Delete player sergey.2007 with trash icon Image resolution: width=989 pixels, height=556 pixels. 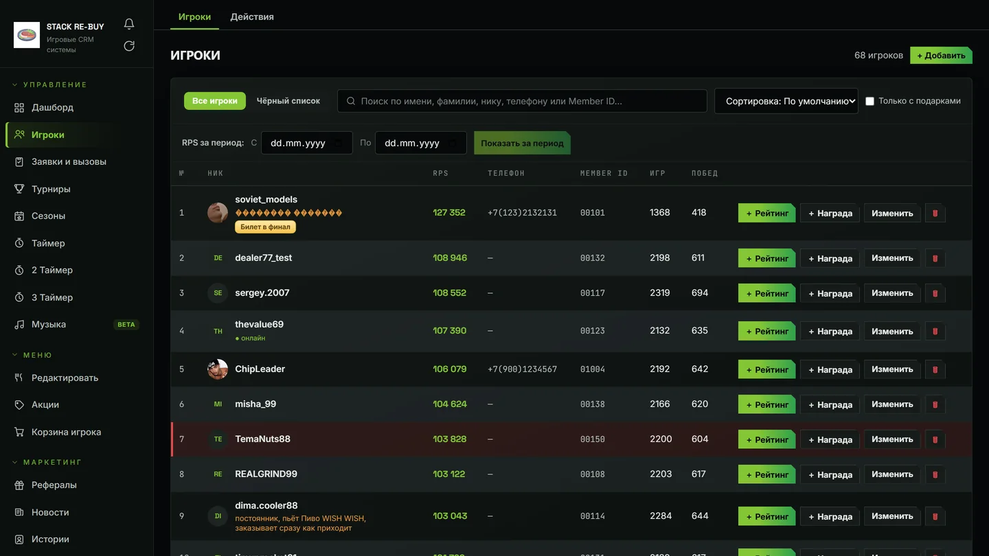tap(935, 293)
